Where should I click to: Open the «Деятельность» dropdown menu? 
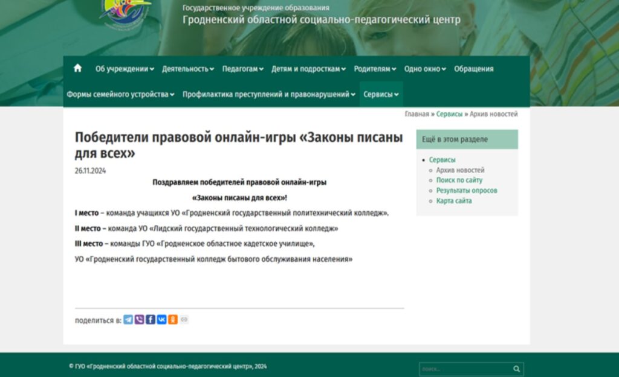coord(187,69)
